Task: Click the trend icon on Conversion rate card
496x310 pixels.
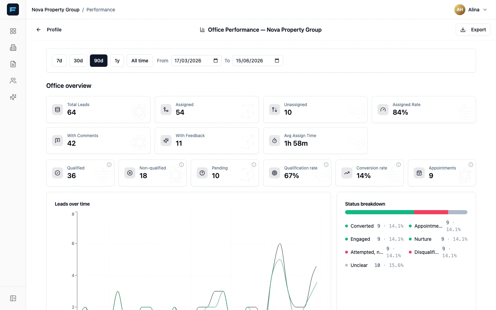Action: point(347,173)
